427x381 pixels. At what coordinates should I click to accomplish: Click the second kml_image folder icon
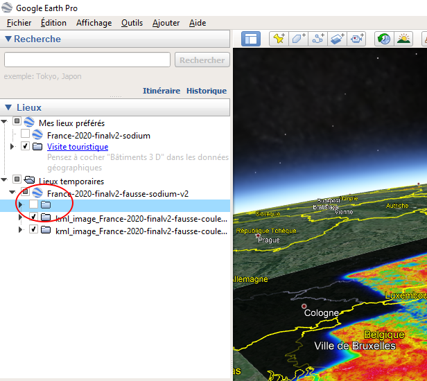[x=46, y=230]
